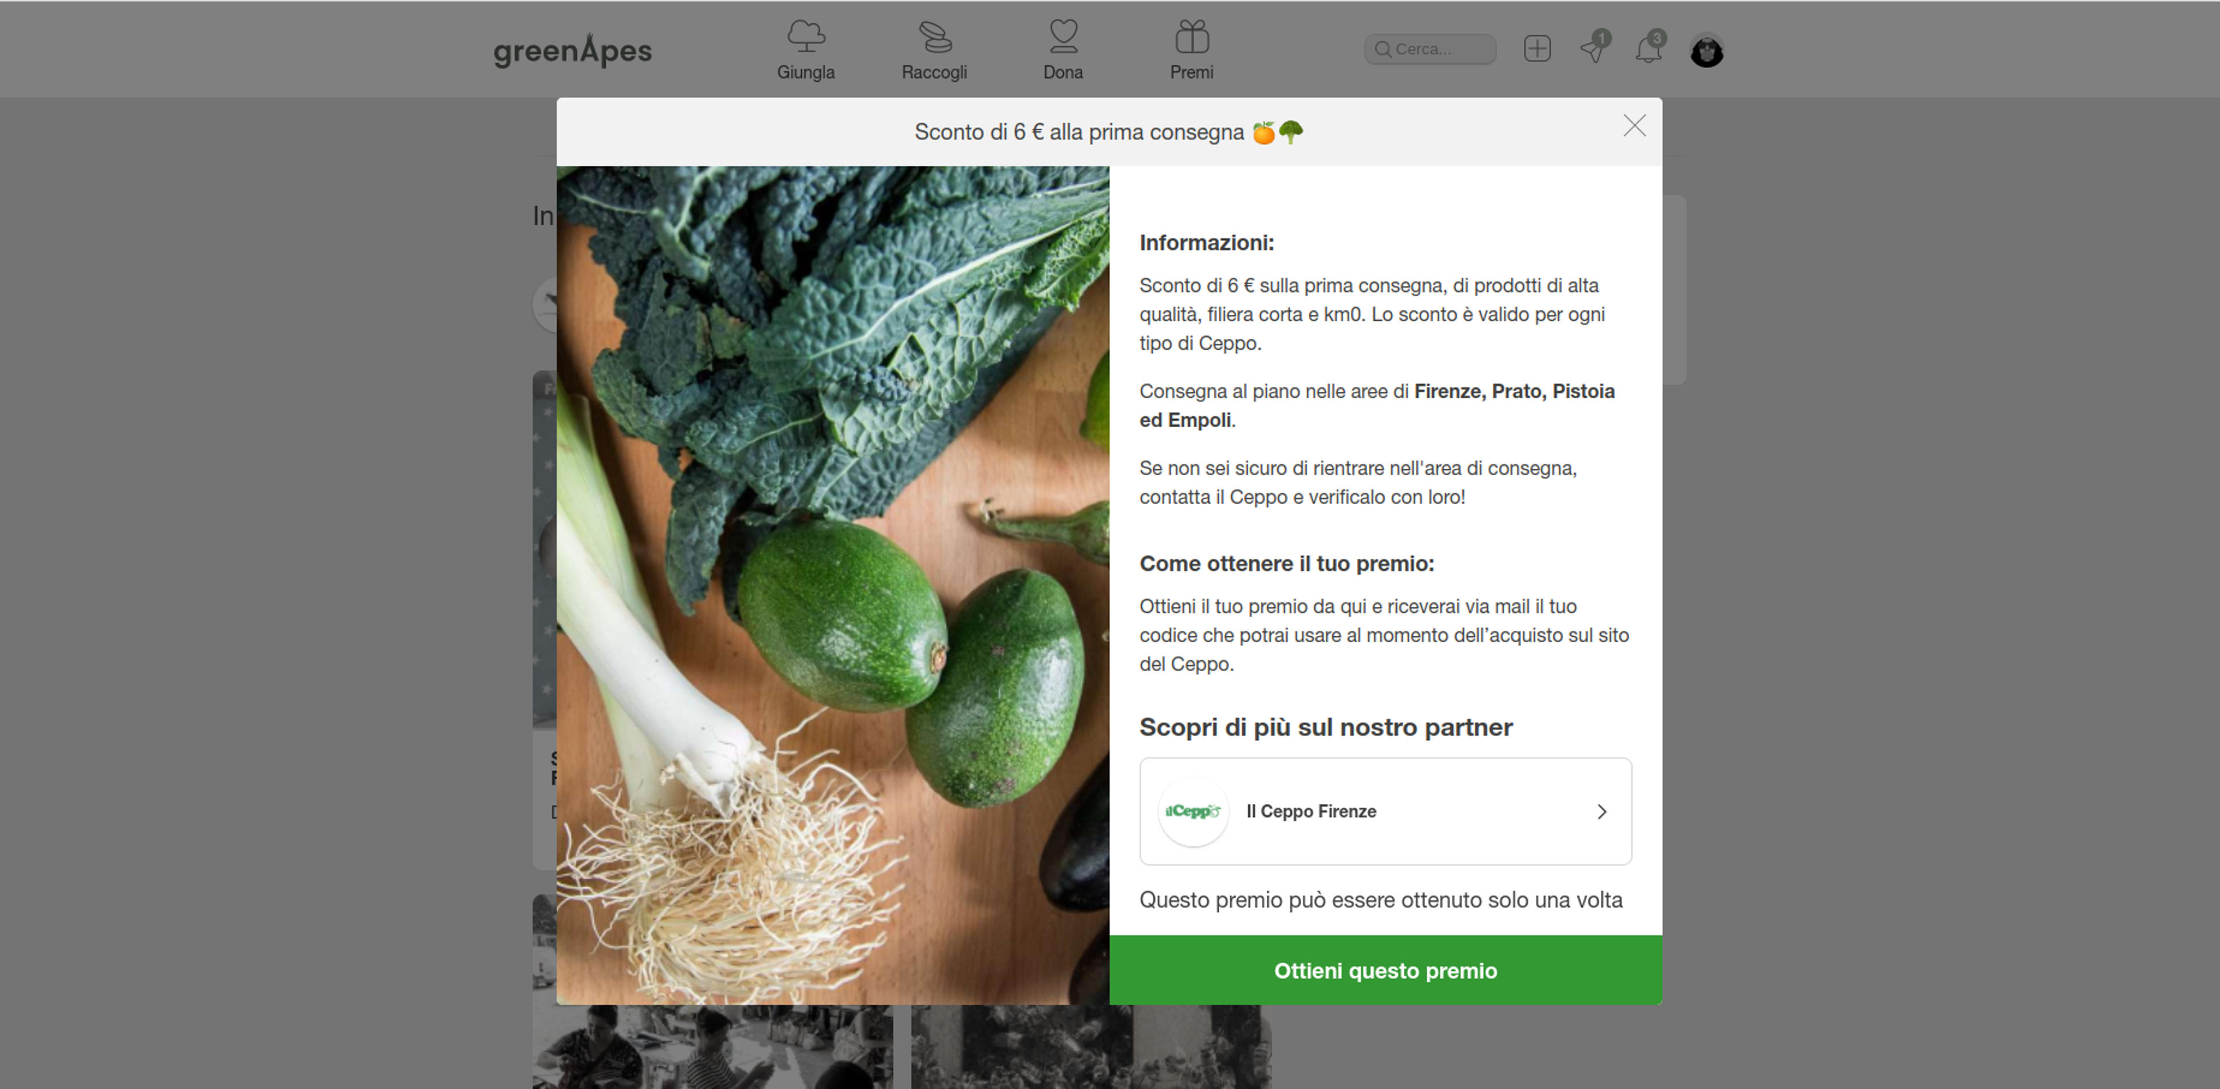Viewport: 2220px width, 1089px height.
Task: Select the Premi gift box icon
Action: (1192, 36)
